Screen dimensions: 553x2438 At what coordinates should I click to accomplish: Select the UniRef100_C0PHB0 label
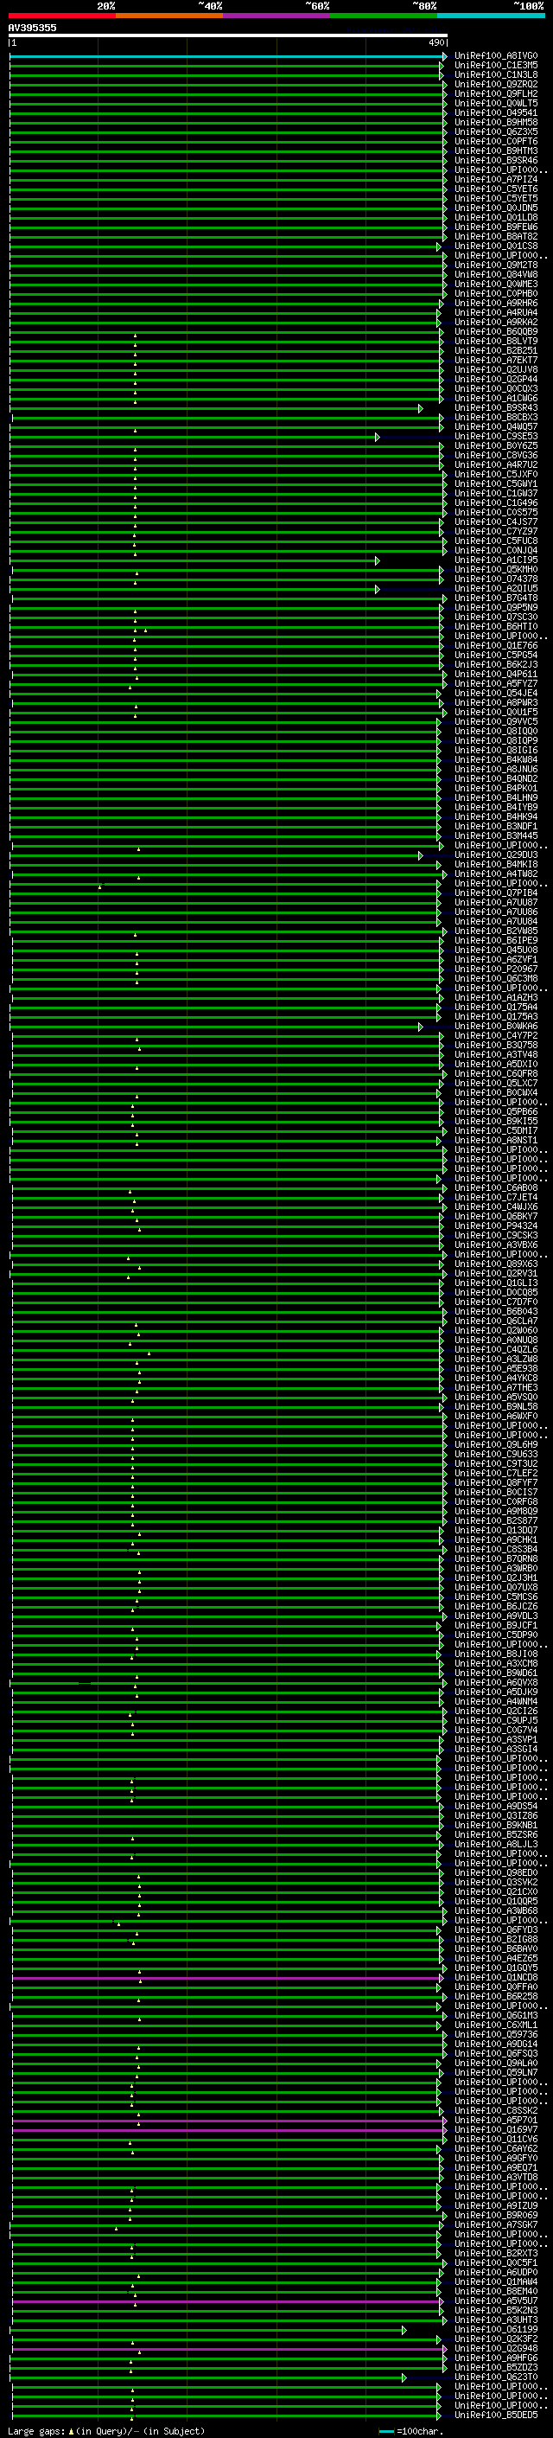496,293
